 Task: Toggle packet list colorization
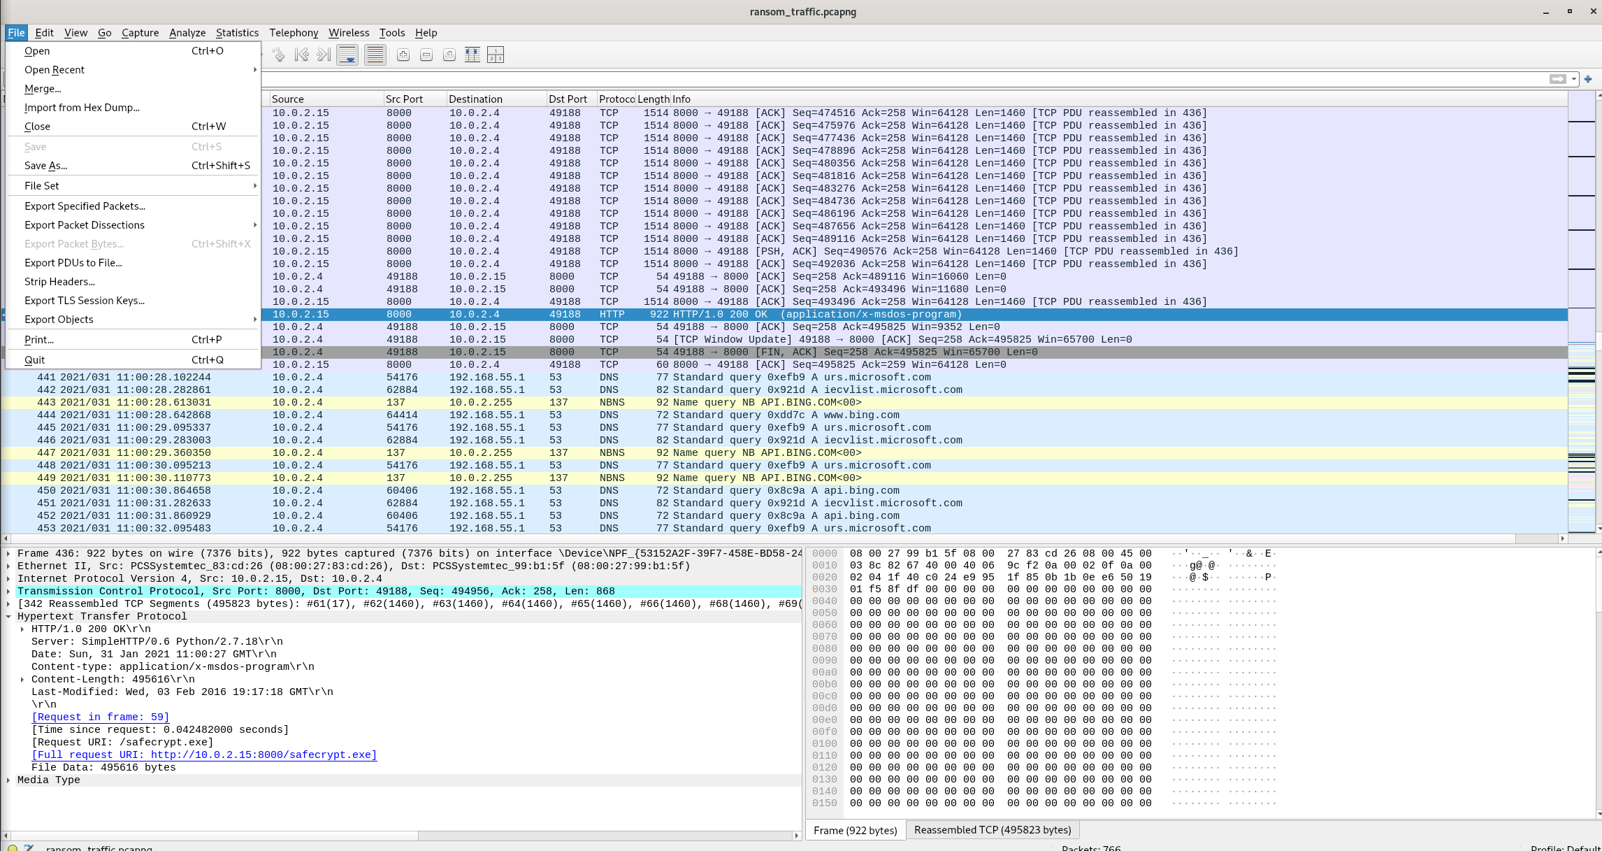pyautogui.click(x=375, y=55)
